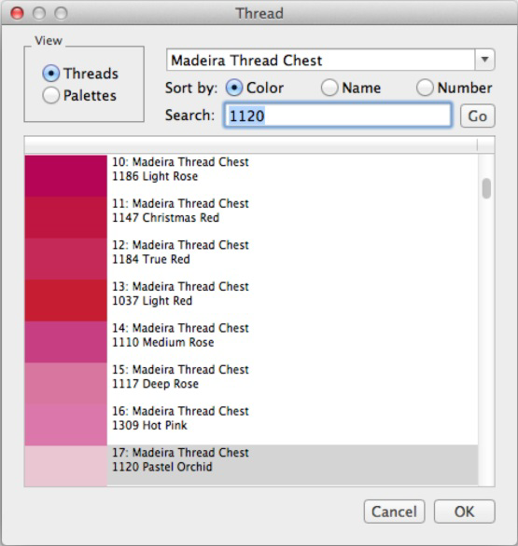
Task: Click the Cancel button
Action: (394, 512)
